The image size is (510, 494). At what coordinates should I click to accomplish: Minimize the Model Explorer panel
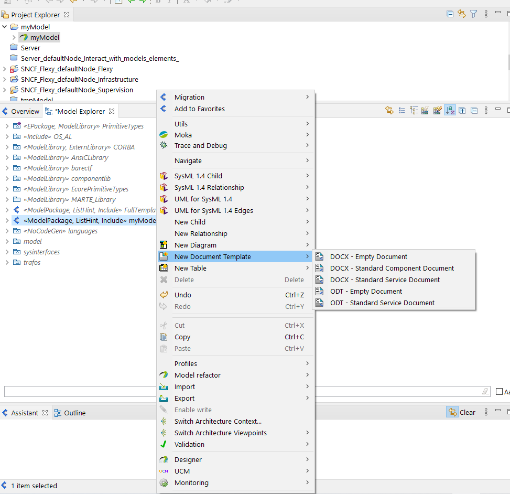[x=497, y=109]
